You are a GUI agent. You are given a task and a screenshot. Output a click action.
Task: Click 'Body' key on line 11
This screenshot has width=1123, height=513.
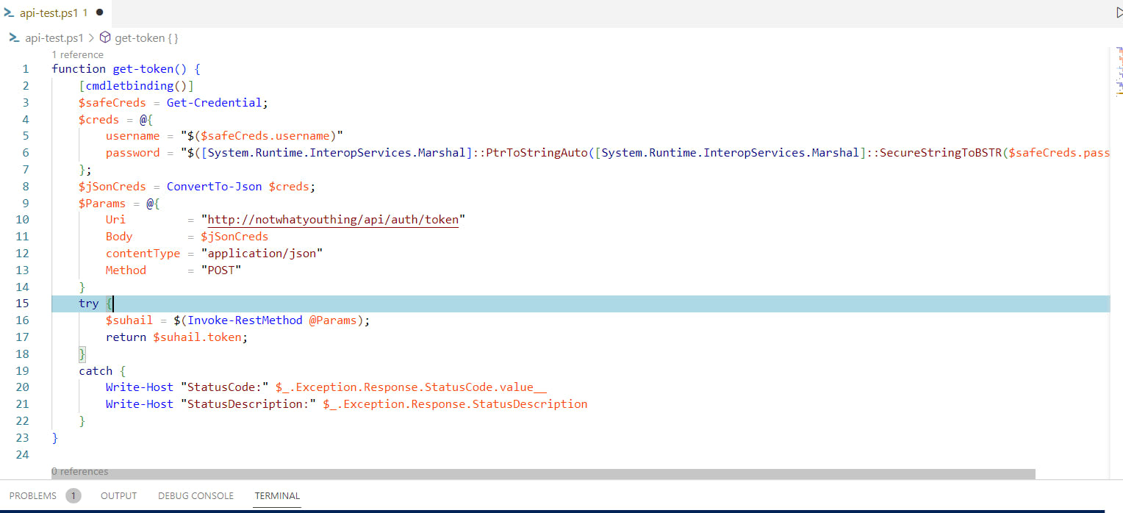[119, 237]
